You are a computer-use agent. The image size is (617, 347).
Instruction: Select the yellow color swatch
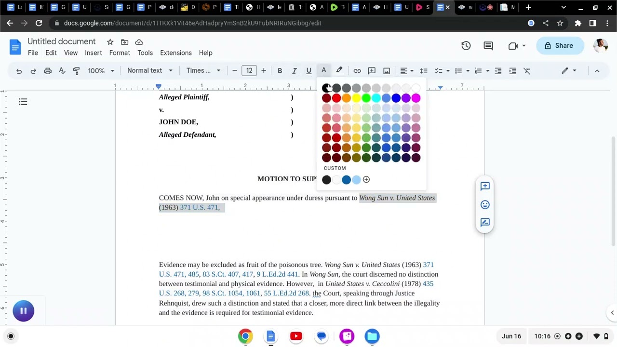(356, 98)
